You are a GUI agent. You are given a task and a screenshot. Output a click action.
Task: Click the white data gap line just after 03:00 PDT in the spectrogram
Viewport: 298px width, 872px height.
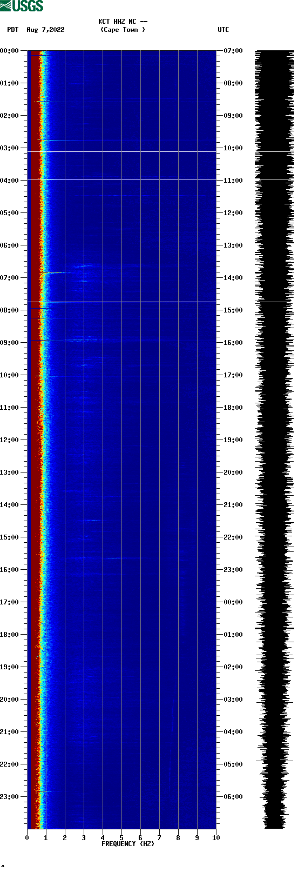pos(121,152)
